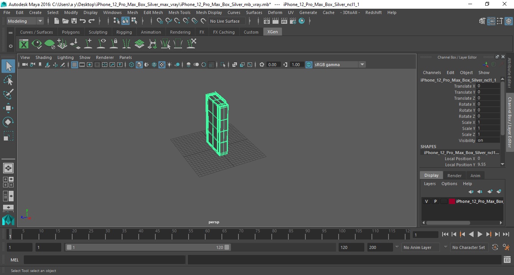The width and height of the screenshot is (514, 275).
Task: Open the Channels menu in Channel Box
Action: pyautogui.click(x=432, y=73)
